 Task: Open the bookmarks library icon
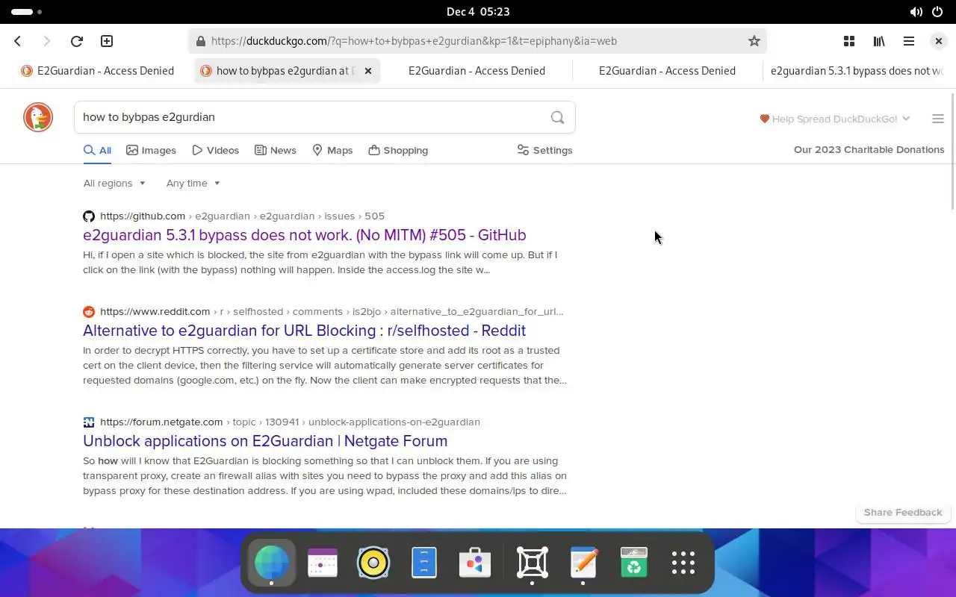click(x=879, y=41)
